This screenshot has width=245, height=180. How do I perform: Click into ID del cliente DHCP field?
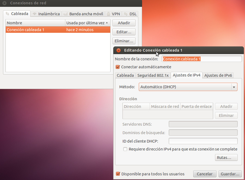coord(203,141)
